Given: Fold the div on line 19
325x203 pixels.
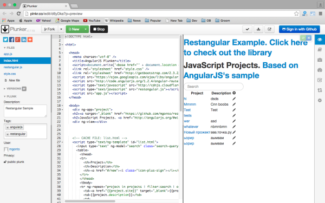Looking at the screenshot, I should [62, 109].
